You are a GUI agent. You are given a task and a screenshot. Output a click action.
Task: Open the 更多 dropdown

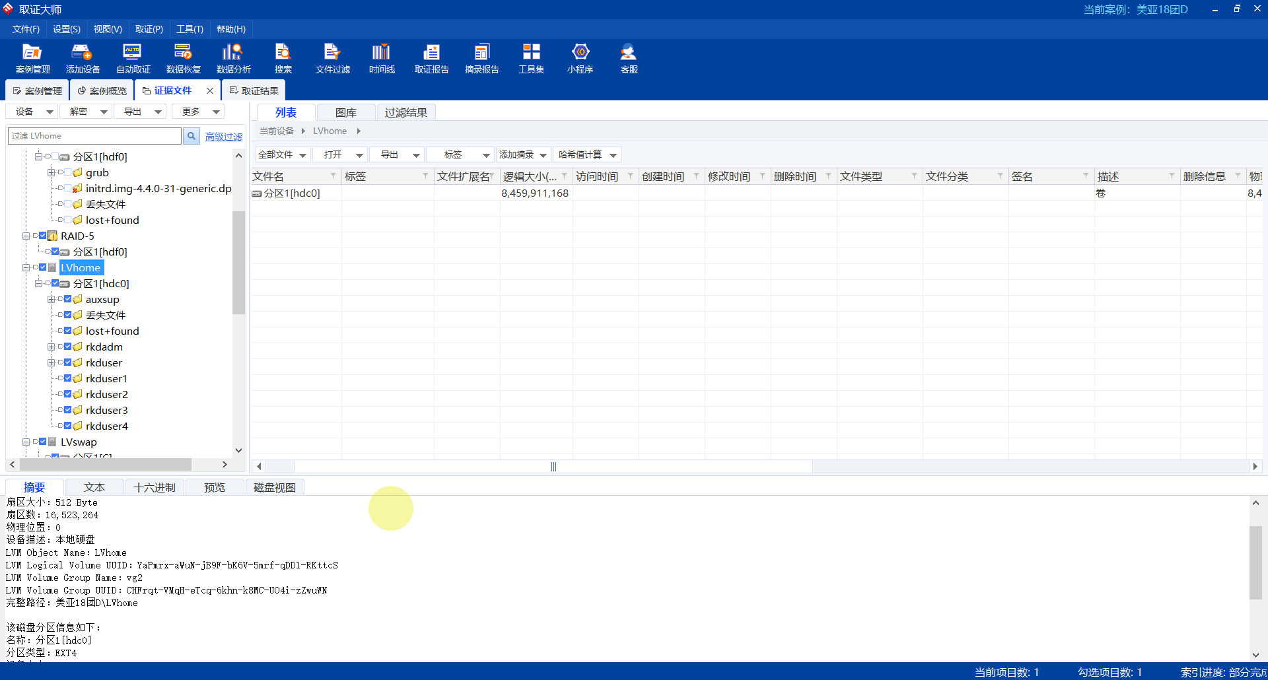[x=199, y=112]
